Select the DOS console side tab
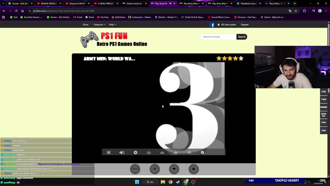The image size is (330, 186). tap(324, 92)
